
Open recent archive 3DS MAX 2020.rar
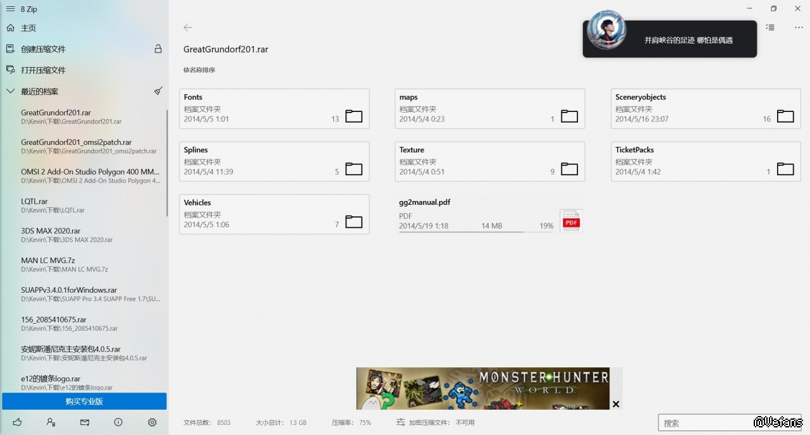pos(84,235)
